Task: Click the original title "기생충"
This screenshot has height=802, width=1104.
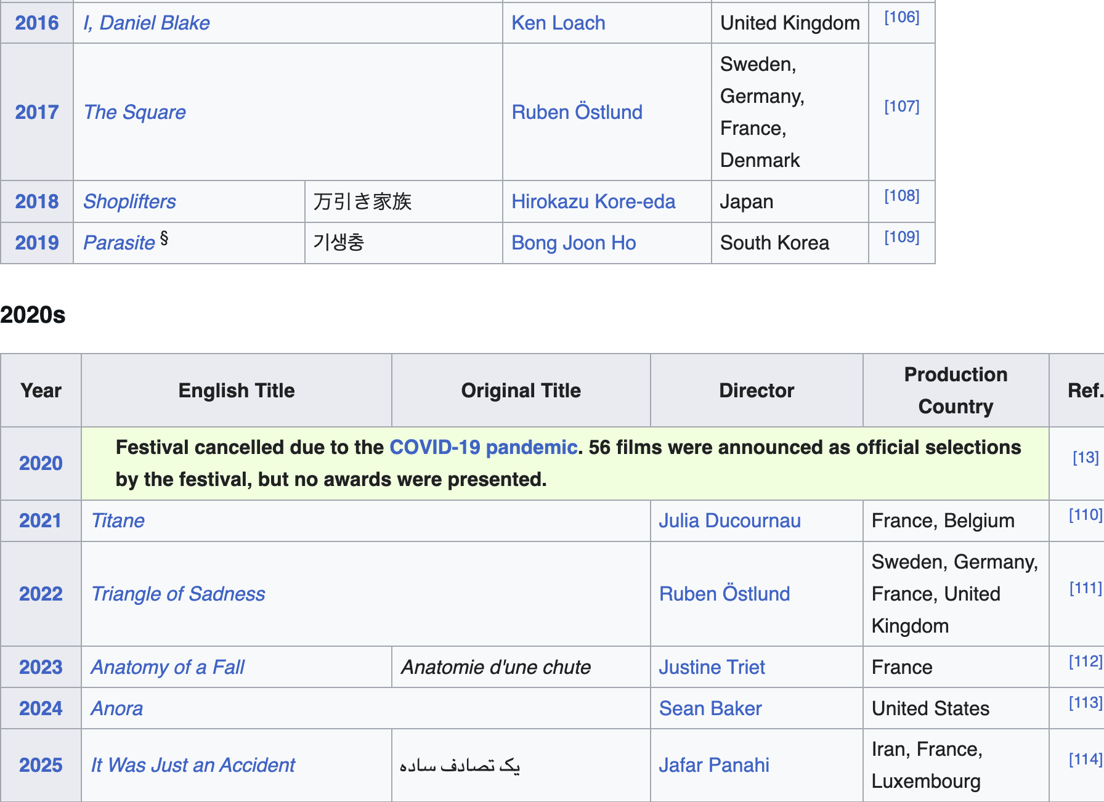Action: click(x=339, y=243)
